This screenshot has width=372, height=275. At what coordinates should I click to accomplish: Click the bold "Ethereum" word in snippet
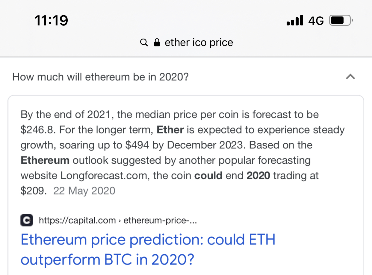coord(45,160)
